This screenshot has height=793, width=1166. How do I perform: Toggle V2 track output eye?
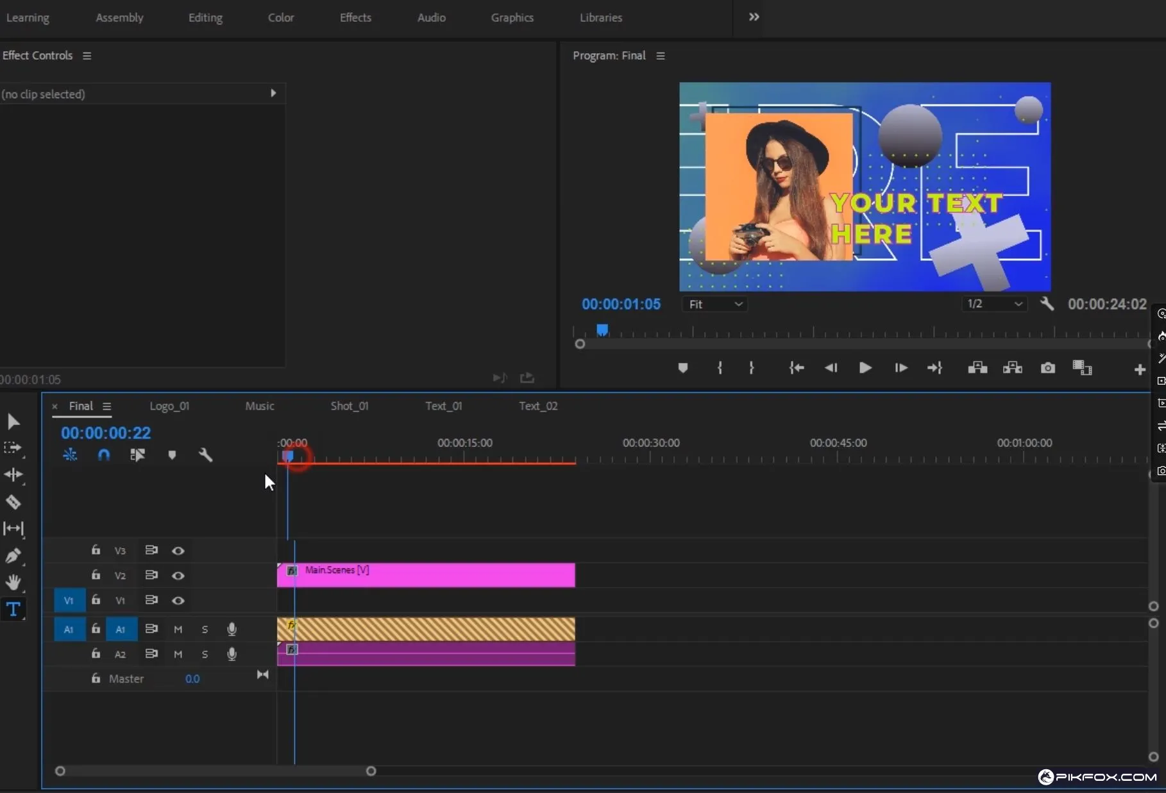[178, 576]
